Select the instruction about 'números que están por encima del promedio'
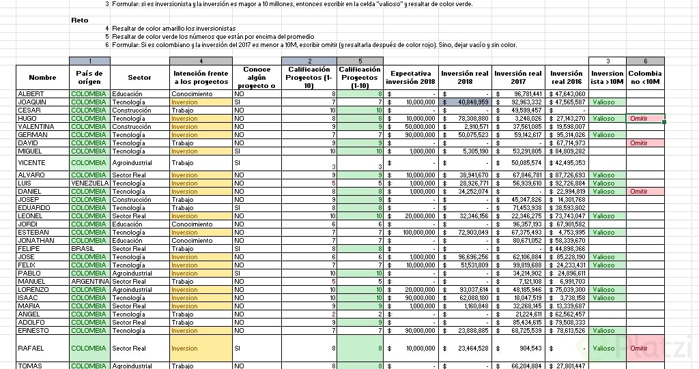 coord(213,37)
